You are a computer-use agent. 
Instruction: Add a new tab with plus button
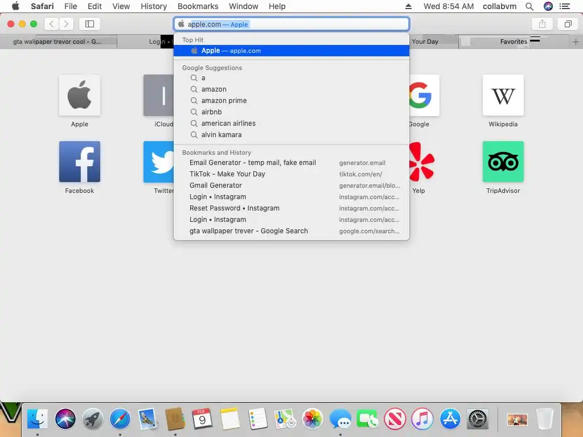(x=576, y=42)
